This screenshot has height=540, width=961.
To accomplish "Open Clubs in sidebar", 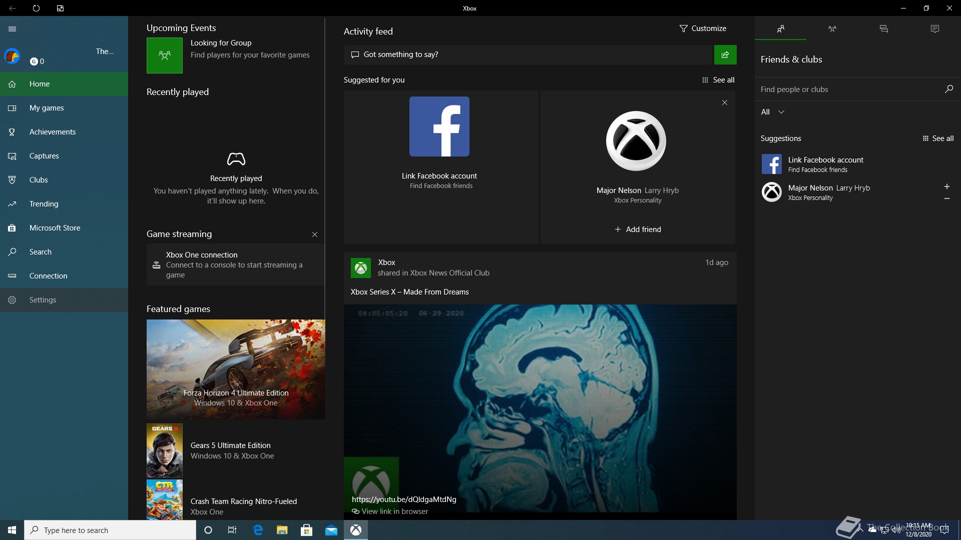I will click(64, 180).
